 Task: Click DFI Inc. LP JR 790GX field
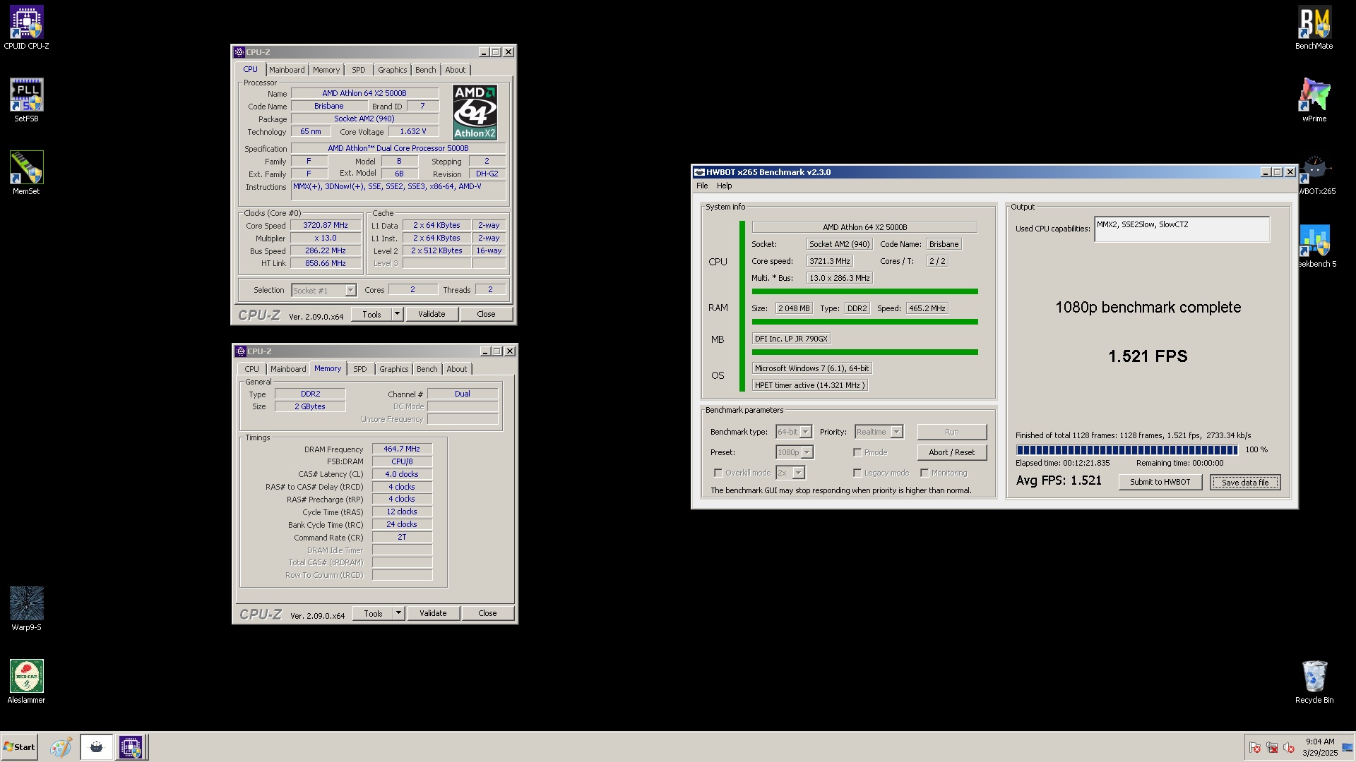[x=791, y=339]
